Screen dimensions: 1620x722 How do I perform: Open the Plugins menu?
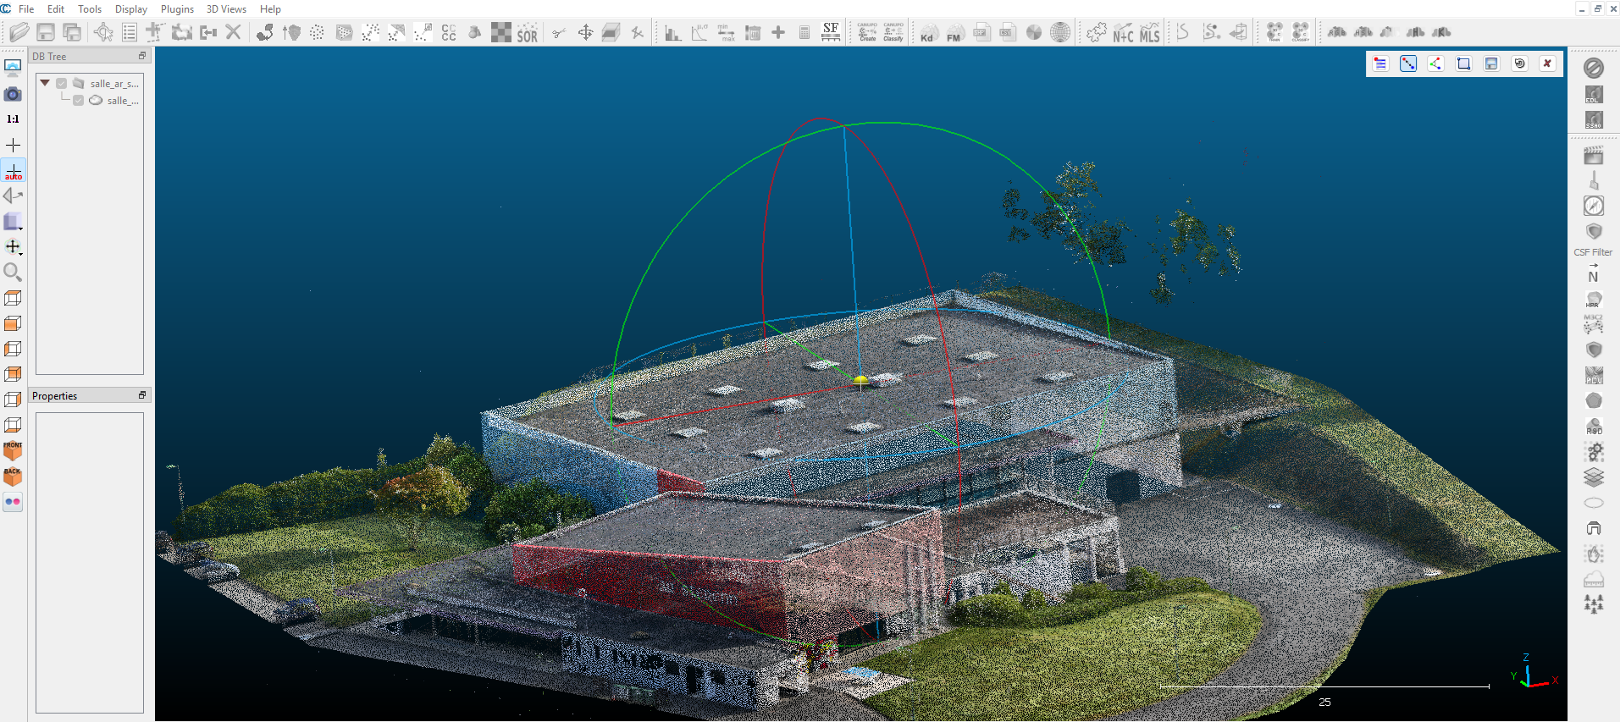pyautogui.click(x=177, y=9)
